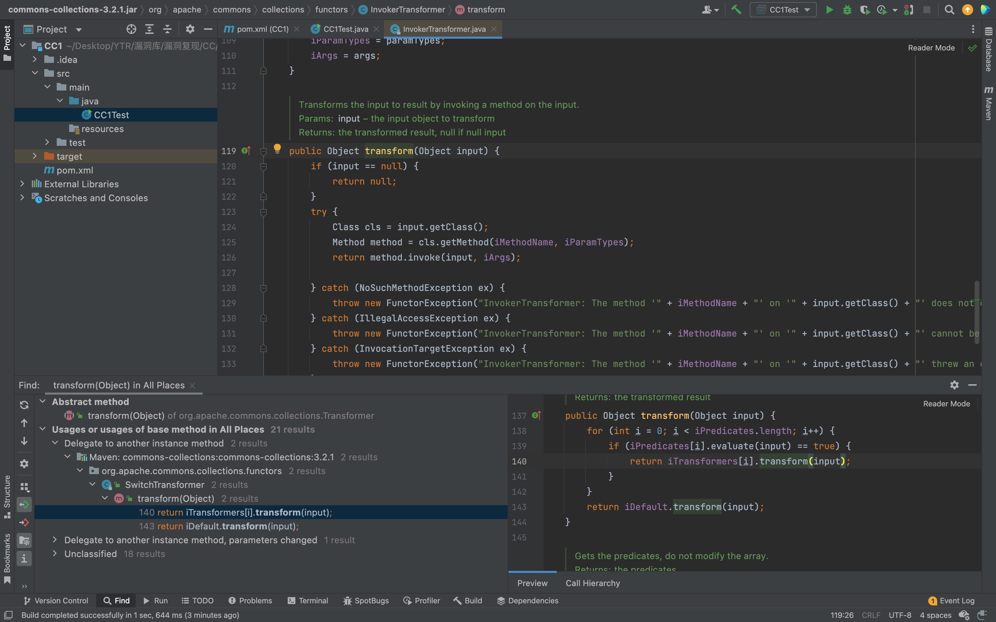This screenshot has height=622, width=996.
Task: Click the UTF-8 encoding status item
Action: click(900, 615)
